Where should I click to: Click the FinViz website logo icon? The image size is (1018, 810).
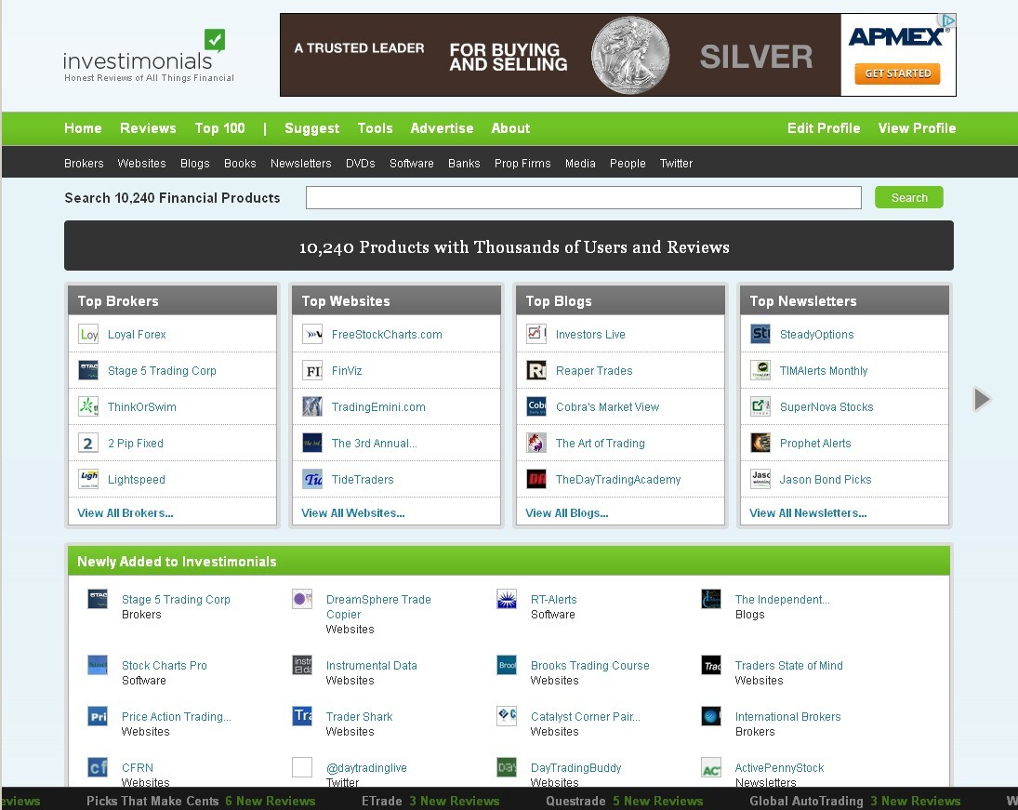[312, 371]
